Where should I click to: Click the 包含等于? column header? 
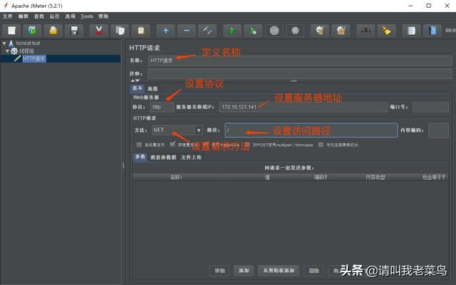(434, 177)
